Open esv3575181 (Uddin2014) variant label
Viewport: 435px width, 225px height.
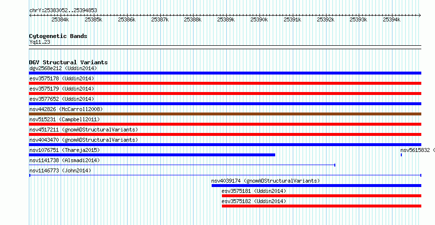[x=254, y=191]
